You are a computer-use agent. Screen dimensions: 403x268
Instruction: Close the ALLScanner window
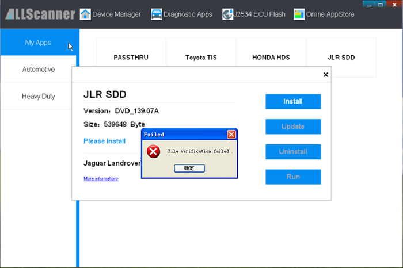394,5
